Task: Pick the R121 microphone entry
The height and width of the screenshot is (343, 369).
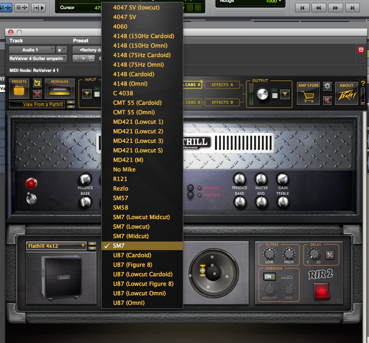Action: click(142, 179)
